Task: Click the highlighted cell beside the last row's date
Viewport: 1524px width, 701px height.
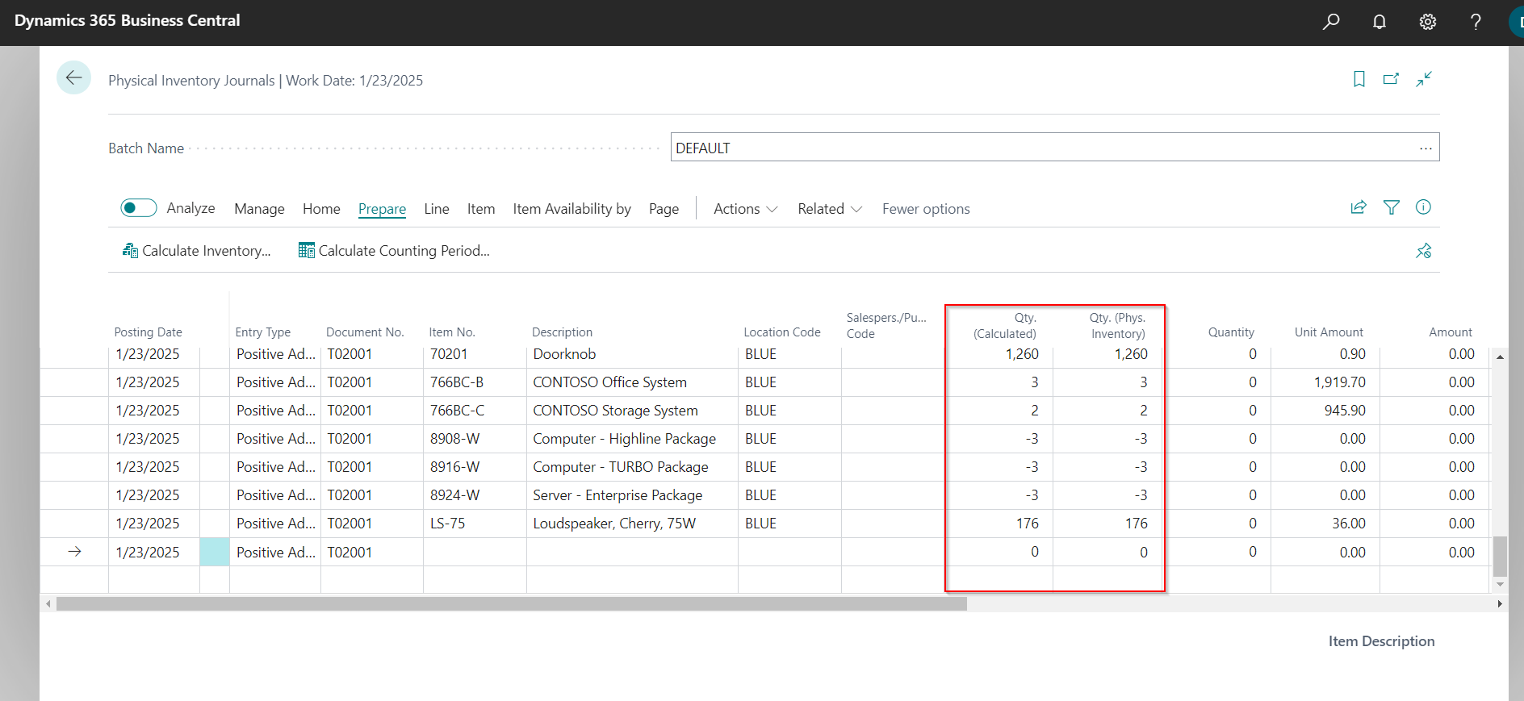Action: click(215, 552)
